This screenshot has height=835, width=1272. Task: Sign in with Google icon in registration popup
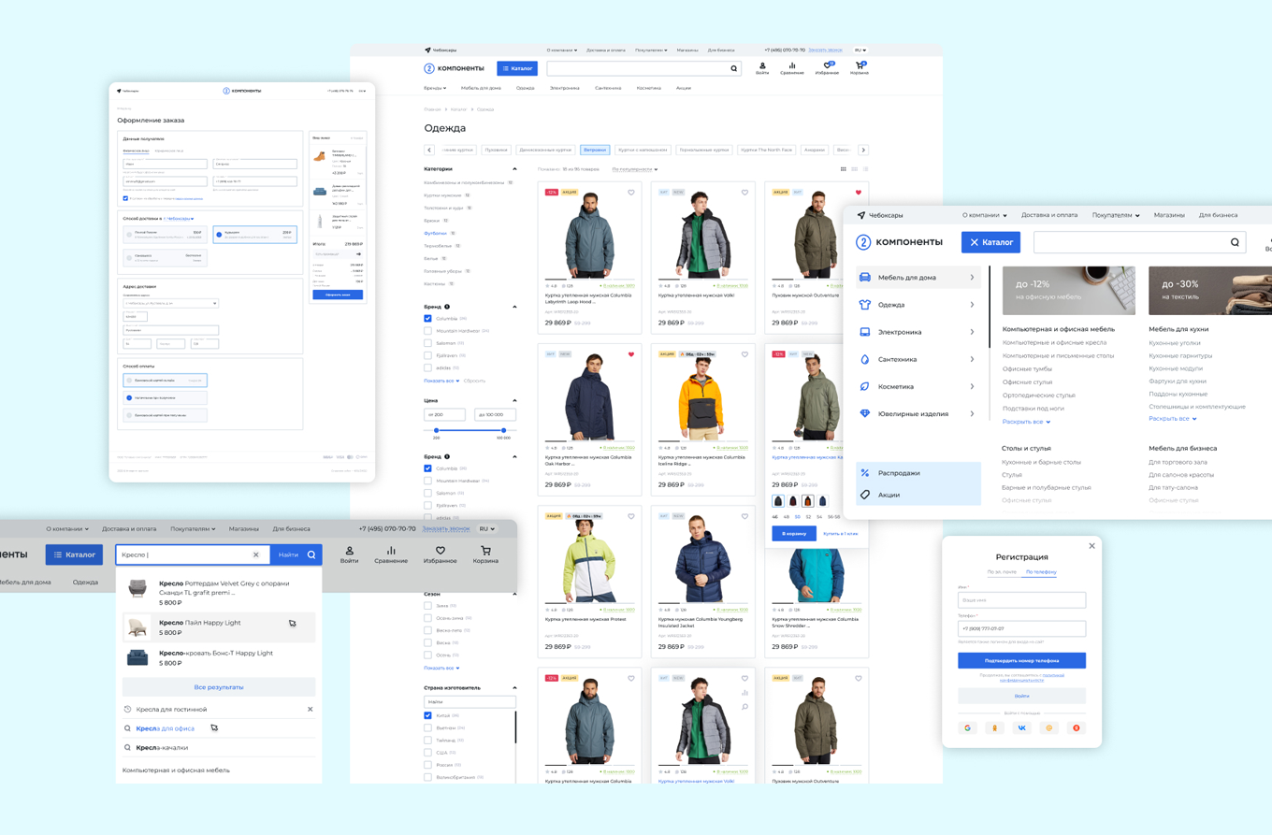click(967, 727)
